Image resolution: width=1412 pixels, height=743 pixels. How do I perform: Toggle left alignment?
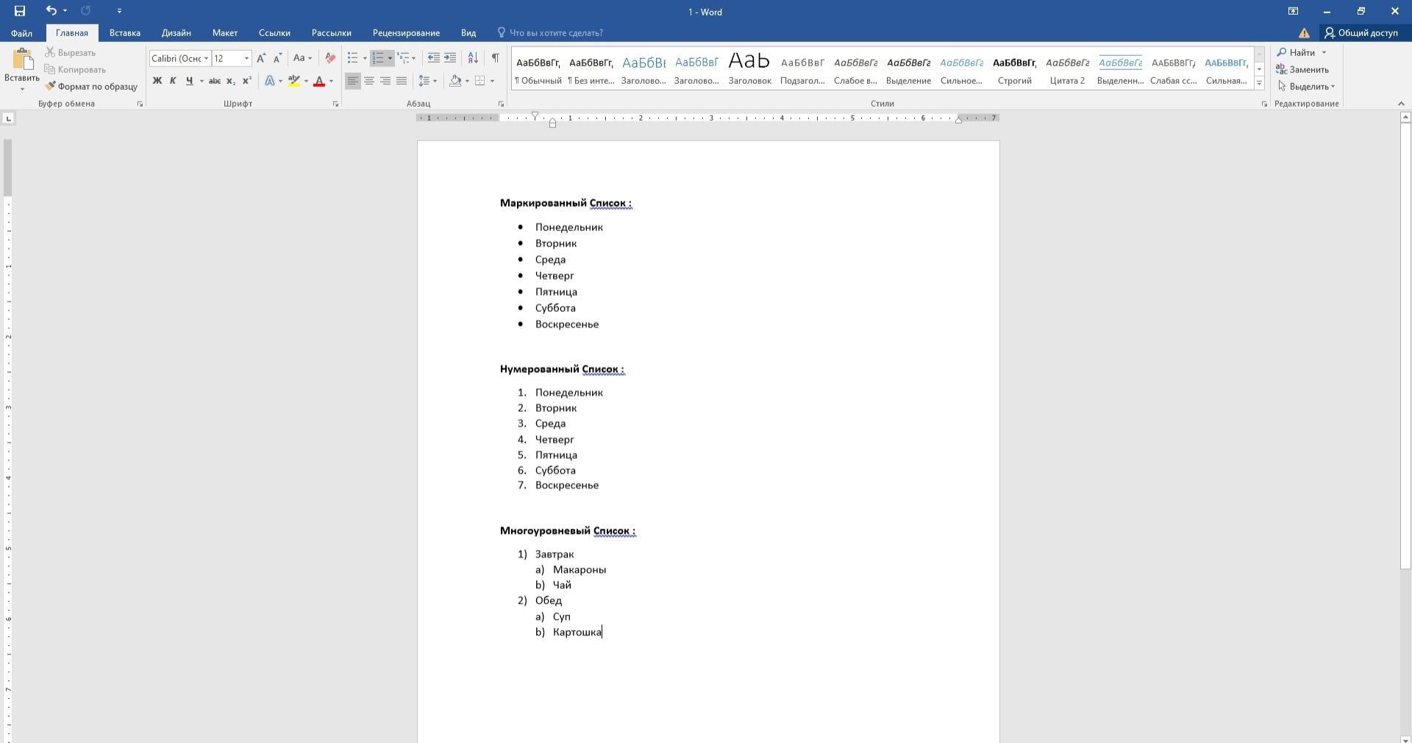coord(353,81)
